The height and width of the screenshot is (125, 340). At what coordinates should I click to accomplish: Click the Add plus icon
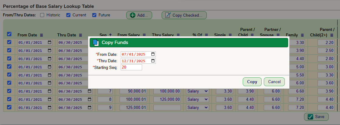click(x=132, y=15)
